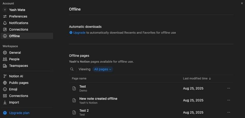245x118 pixels.
Task: Click Aug 25, 2025 date of Test 2
Action: click(193, 112)
